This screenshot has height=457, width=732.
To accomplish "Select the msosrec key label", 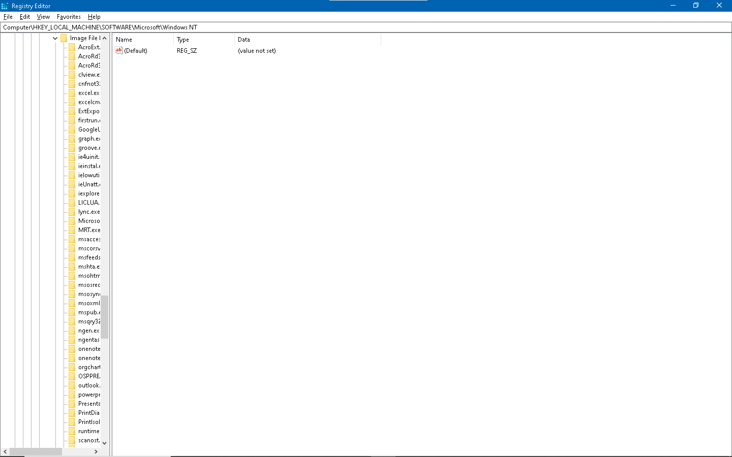I will (x=89, y=285).
